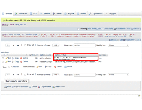The image size is (142, 110).
Task: Copy the active_plugins row
Action: (x=16, y=58)
